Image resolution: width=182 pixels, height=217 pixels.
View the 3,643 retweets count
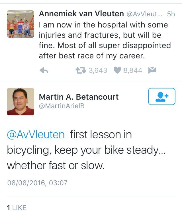(98, 70)
